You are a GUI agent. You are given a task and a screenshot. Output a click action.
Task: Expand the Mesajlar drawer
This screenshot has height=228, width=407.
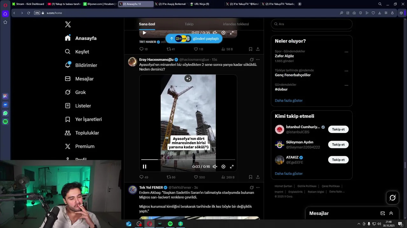pyautogui.click(x=391, y=213)
